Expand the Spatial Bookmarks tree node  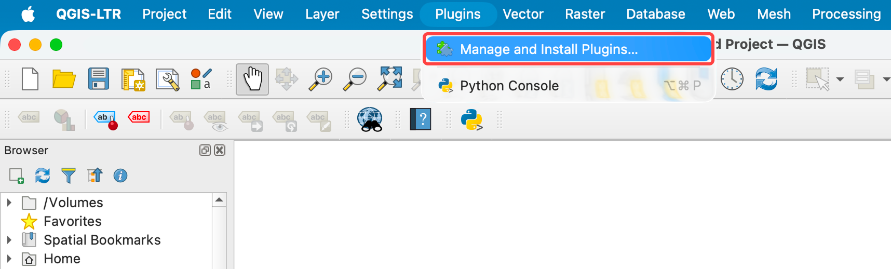point(9,240)
